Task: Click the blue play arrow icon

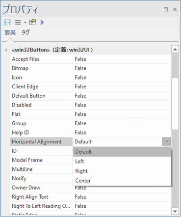Action: click(42, 22)
